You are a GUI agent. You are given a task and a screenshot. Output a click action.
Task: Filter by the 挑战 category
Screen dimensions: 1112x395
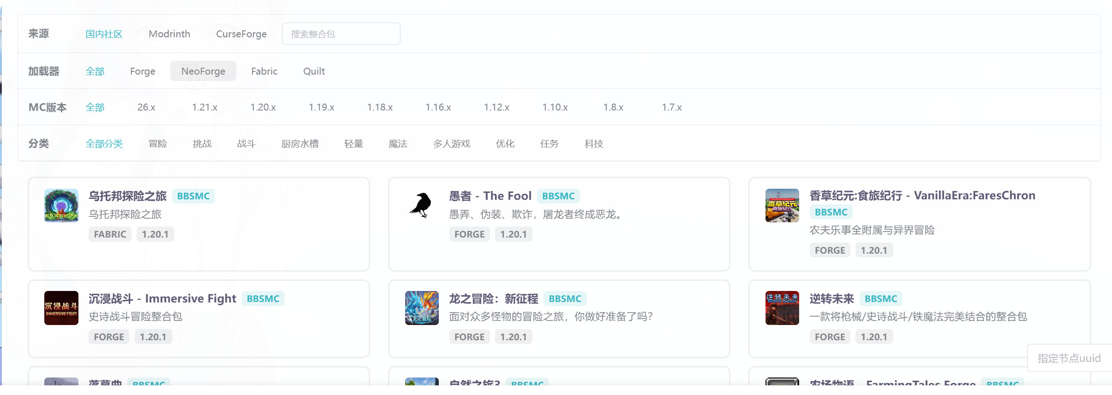[202, 144]
